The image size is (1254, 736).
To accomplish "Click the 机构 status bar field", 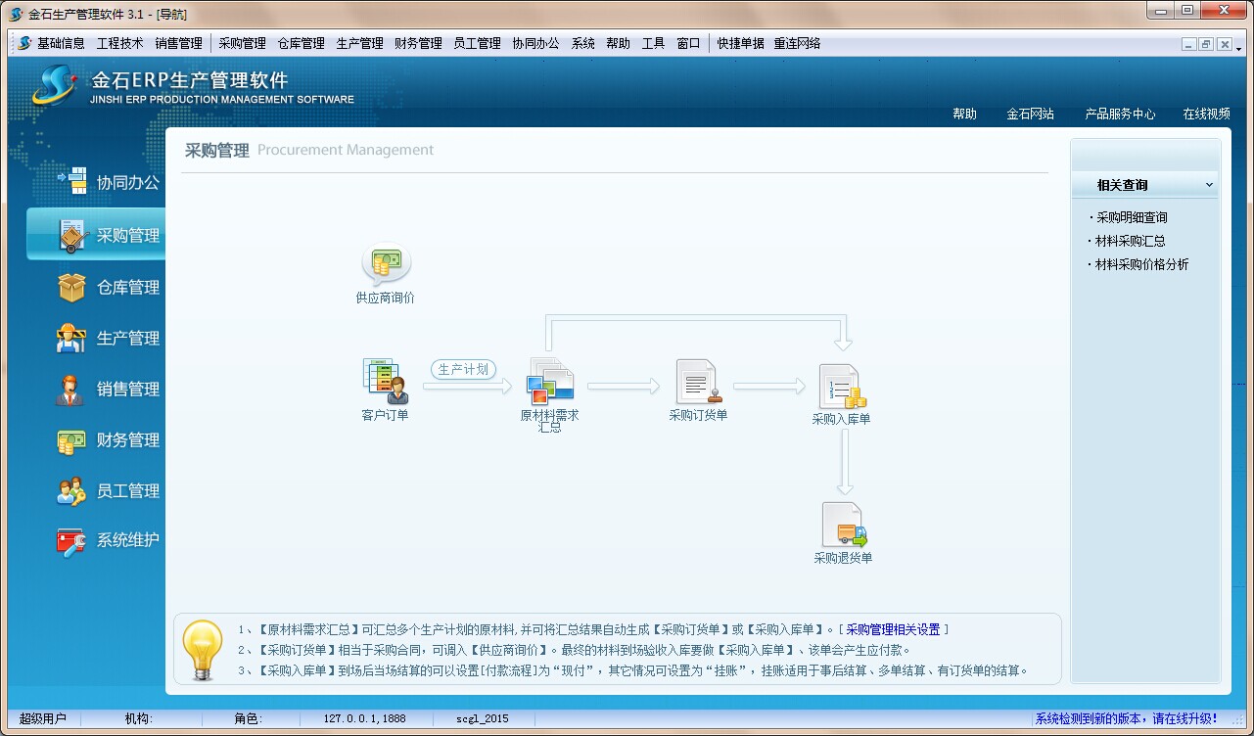I will (139, 718).
